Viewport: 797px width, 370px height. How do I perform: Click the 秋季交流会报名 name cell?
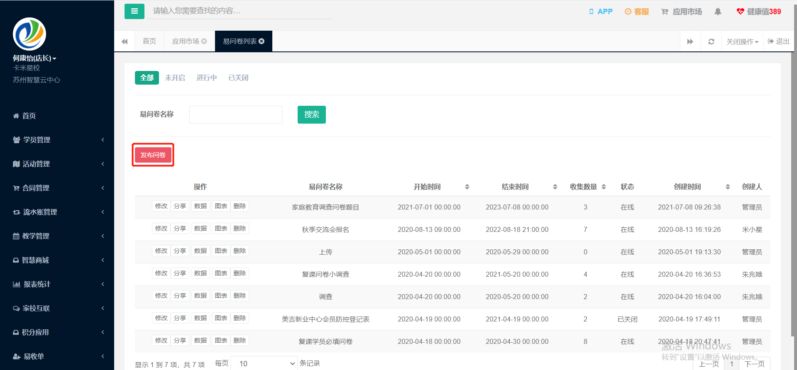[325, 230]
